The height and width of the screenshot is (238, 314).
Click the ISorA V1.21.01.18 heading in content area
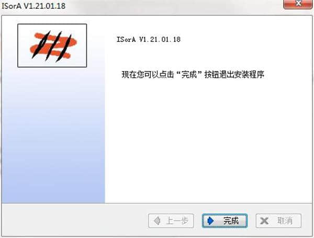(149, 39)
